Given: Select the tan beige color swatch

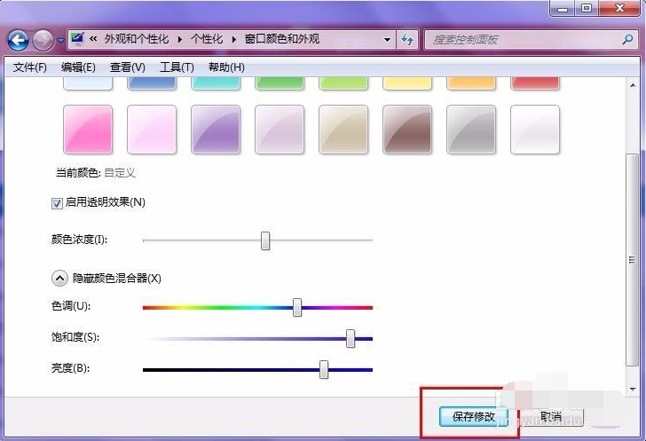Looking at the screenshot, I should coord(343,130).
